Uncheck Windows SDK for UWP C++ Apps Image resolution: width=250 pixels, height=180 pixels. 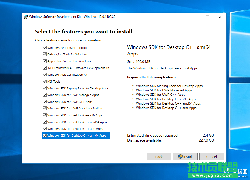[x=45, y=102]
